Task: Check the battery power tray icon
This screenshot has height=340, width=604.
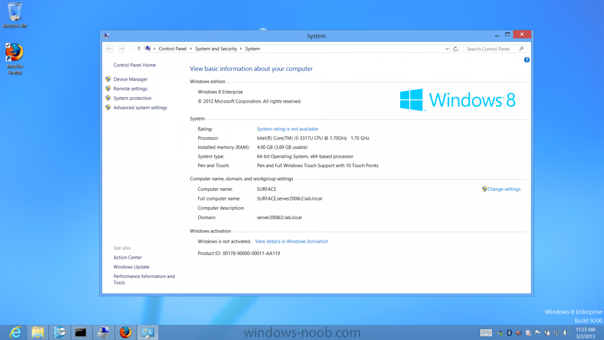Action: tap(547, 332)
